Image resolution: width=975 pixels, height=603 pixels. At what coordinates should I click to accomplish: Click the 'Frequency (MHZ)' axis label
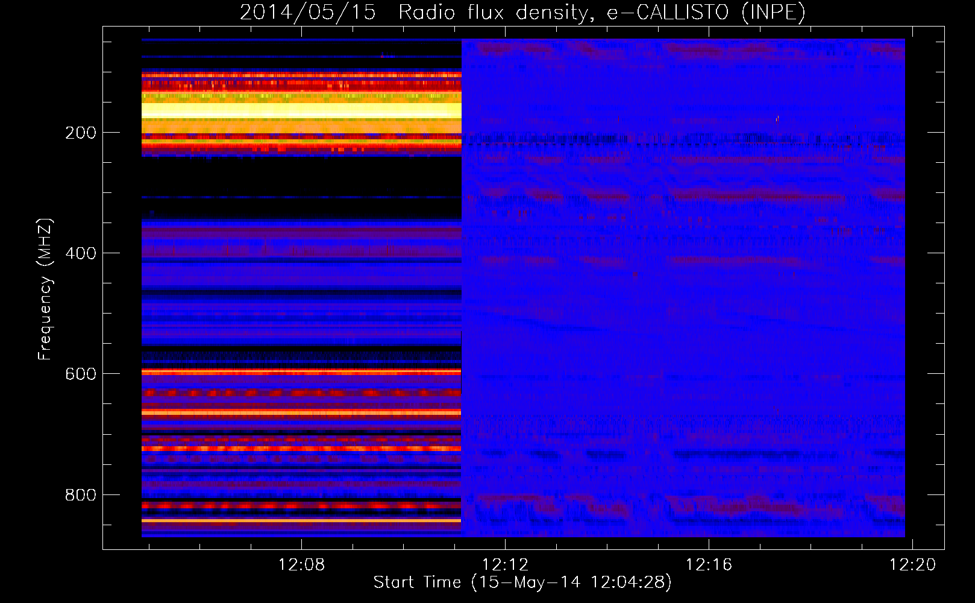click(45, 289)
